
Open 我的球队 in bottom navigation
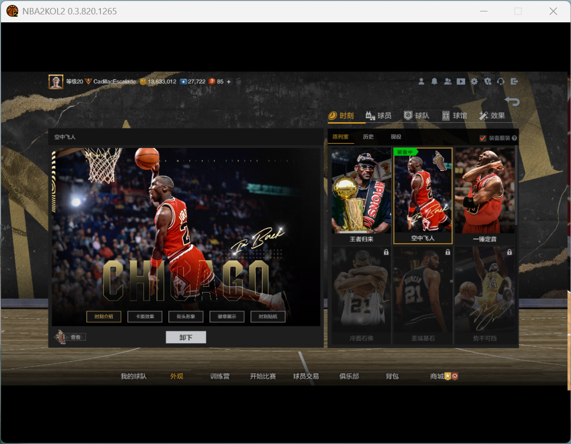134,376
